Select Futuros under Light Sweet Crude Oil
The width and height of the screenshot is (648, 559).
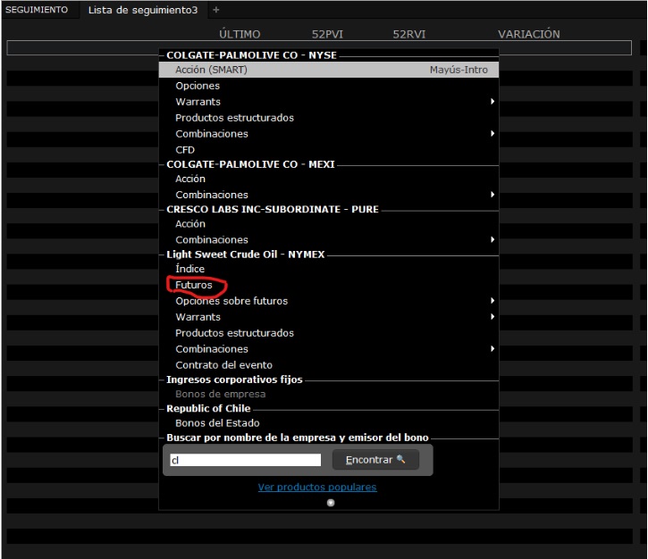pos(194,285)
